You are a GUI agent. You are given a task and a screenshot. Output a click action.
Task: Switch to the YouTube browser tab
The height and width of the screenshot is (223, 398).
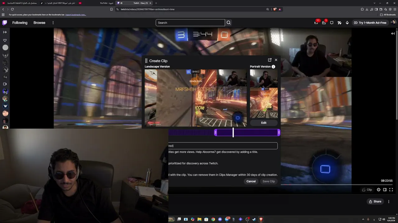pyautogui.click(x=96, y=3)
